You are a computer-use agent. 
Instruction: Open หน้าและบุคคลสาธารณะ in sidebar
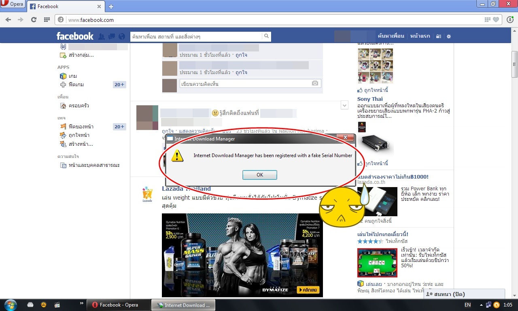pos(94,165)
